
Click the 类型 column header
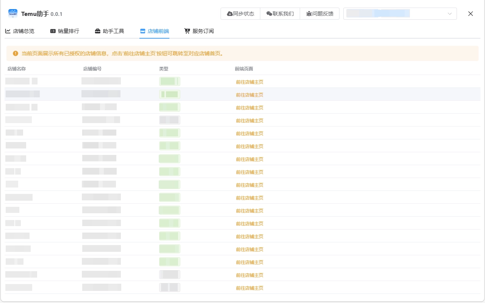(164, 69)
